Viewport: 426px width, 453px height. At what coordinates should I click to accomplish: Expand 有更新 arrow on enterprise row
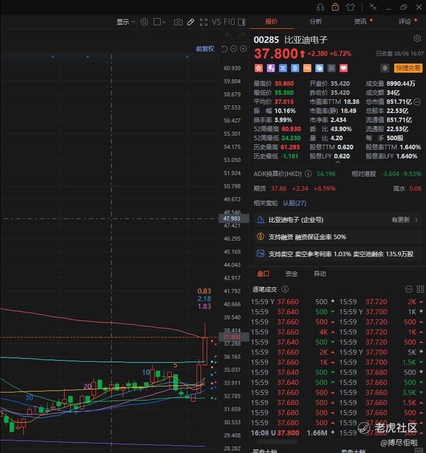pyautogui.click(x=416, y=220)
